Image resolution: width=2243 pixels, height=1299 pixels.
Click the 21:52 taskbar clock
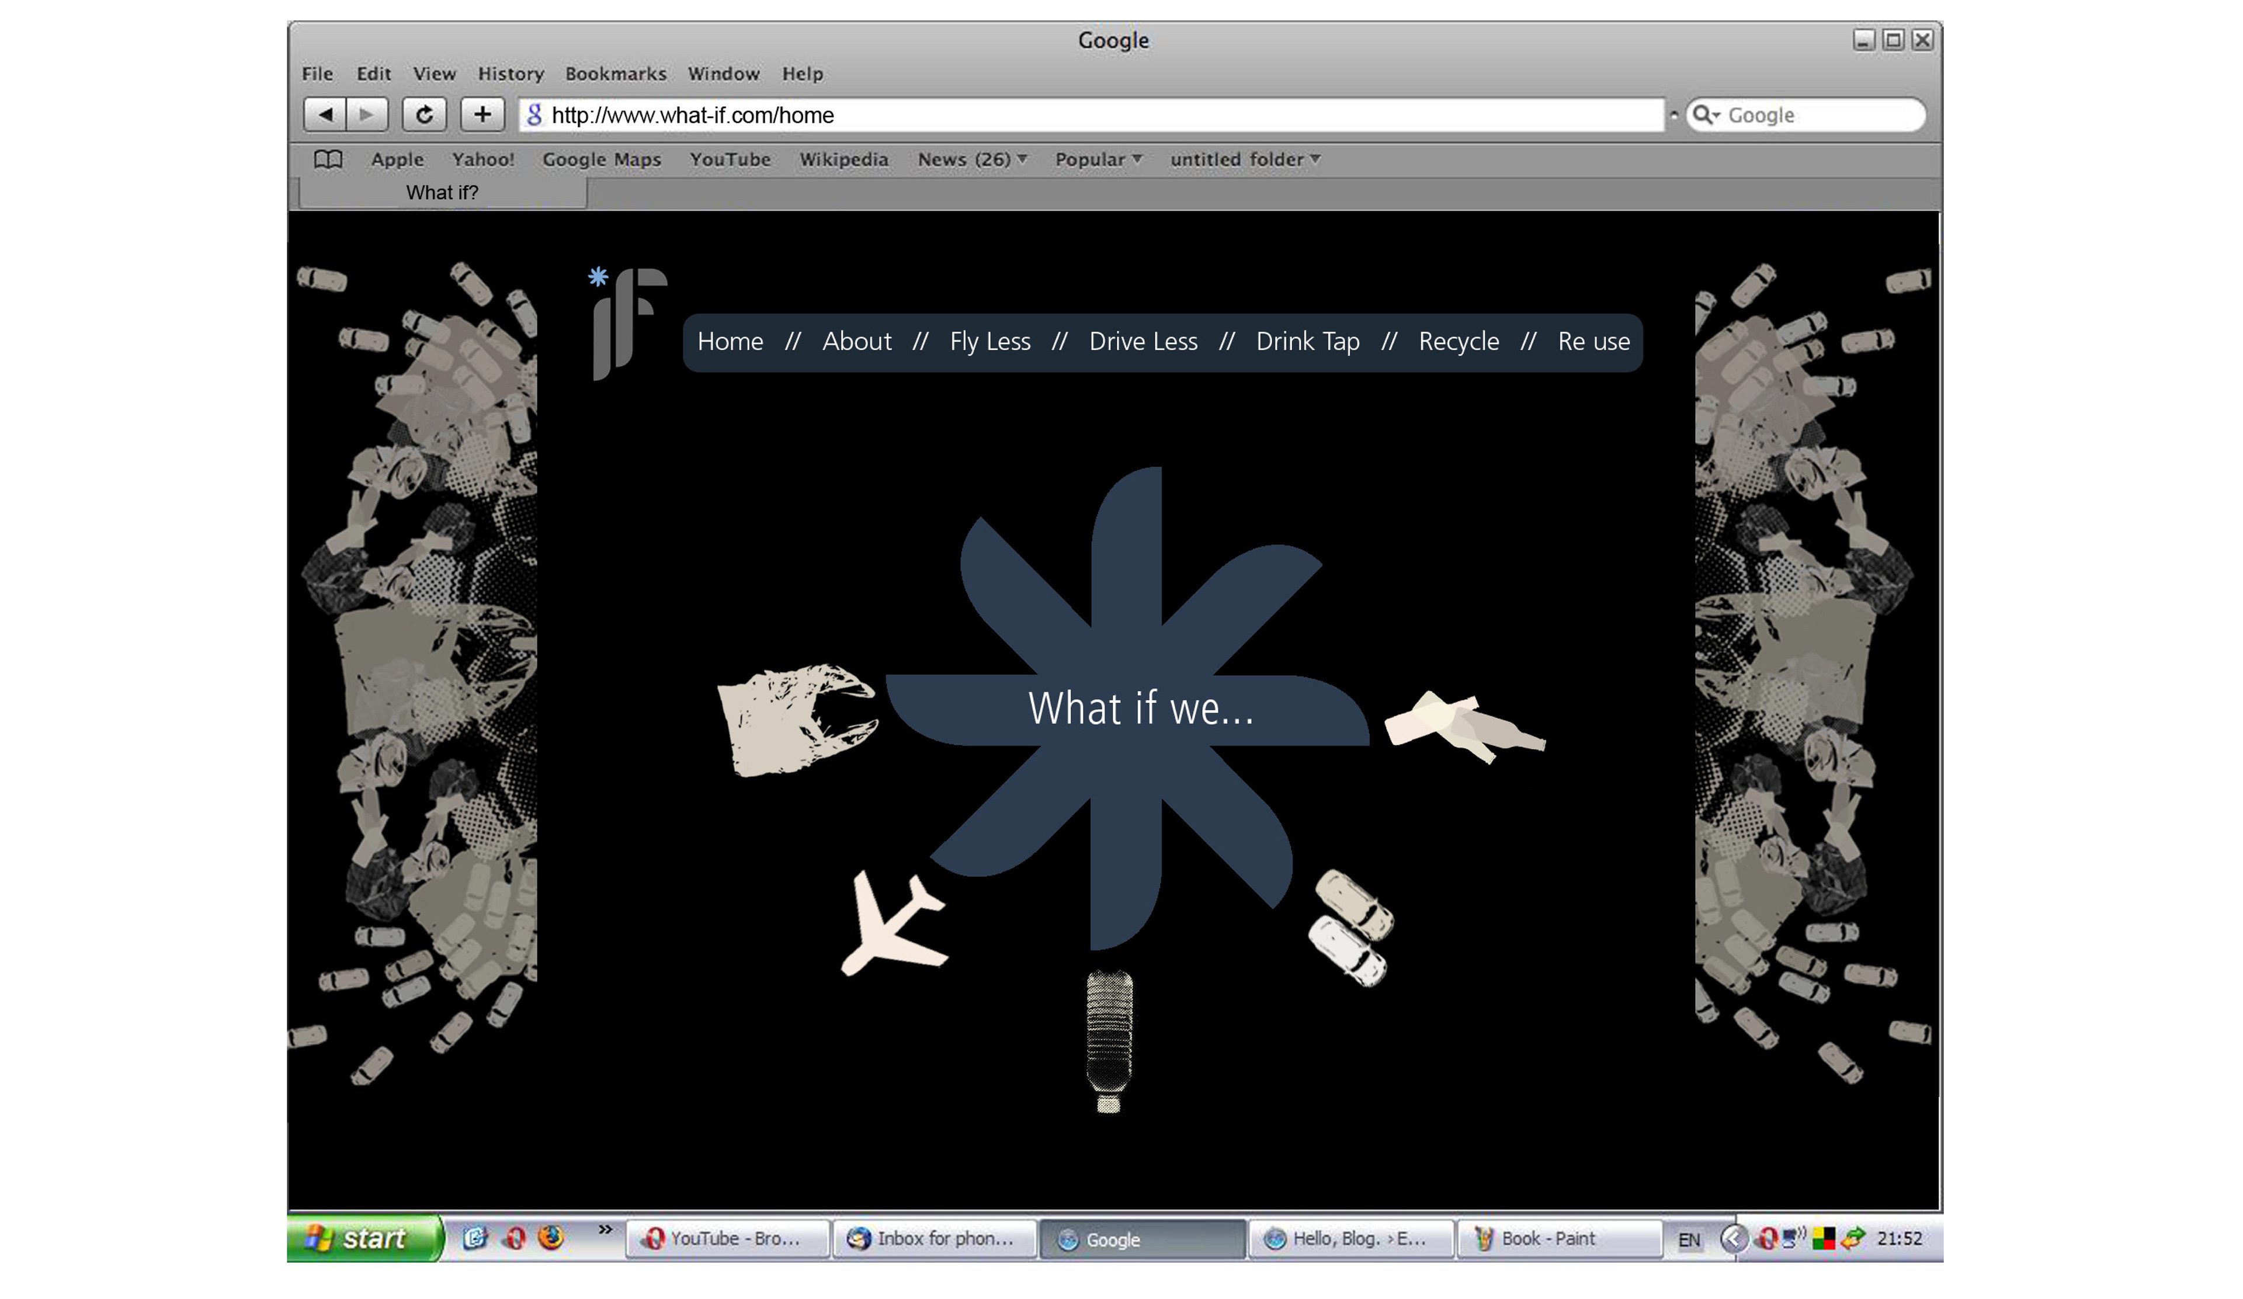point(1900,1238)
